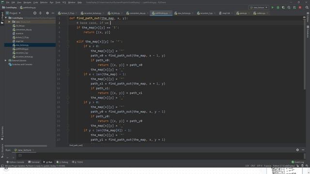Click the UTF-8 encoding status entry
This screenshot has width=310, height=174.
[260, 166]
